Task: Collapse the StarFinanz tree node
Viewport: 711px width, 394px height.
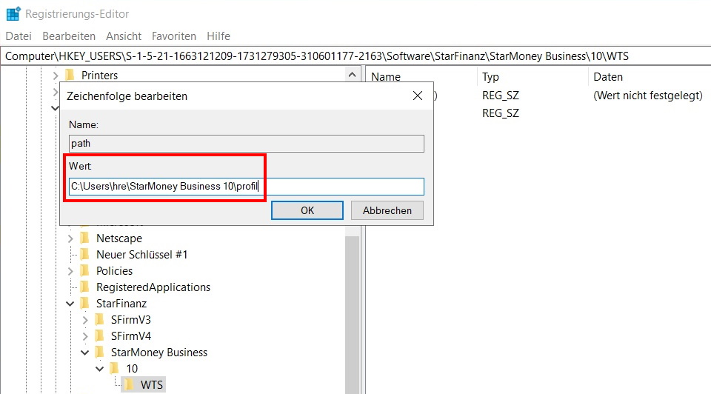Action: (70, 304)
